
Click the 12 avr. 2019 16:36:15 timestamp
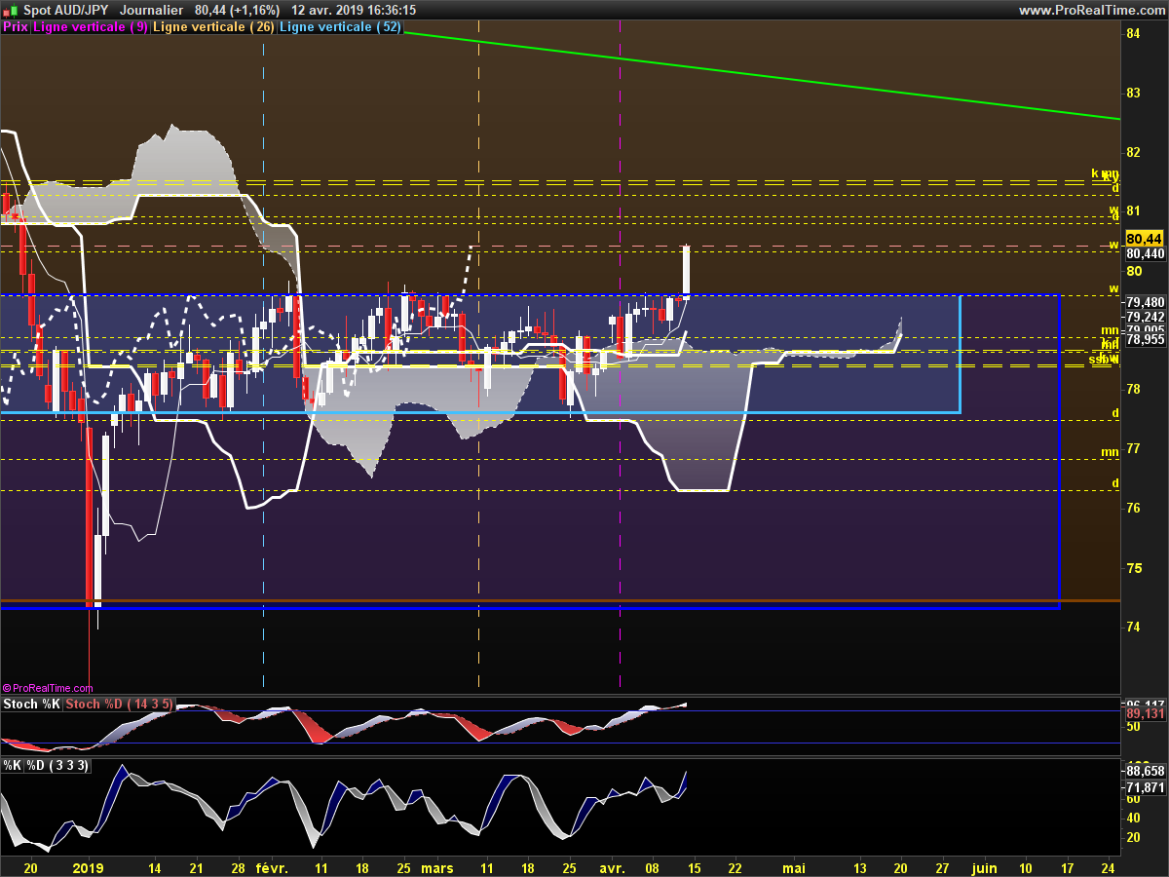point(355,10)
